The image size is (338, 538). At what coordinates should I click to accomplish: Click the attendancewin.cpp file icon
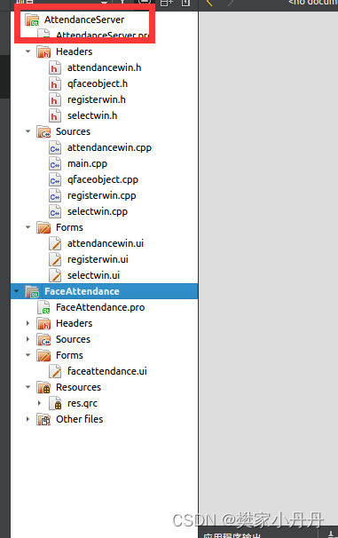coord(54,148)
